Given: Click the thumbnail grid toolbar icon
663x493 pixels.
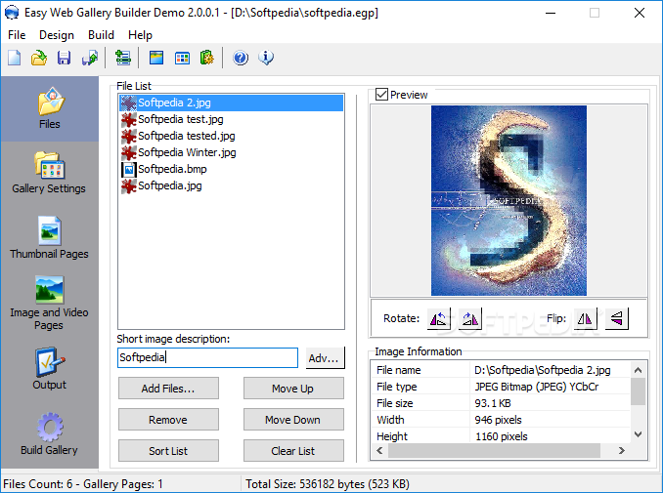Looking at the screenshot, I should point(182,58).
